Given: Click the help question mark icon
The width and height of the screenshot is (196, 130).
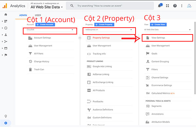Looking at the screenshot, I should [x=175, y=6].
